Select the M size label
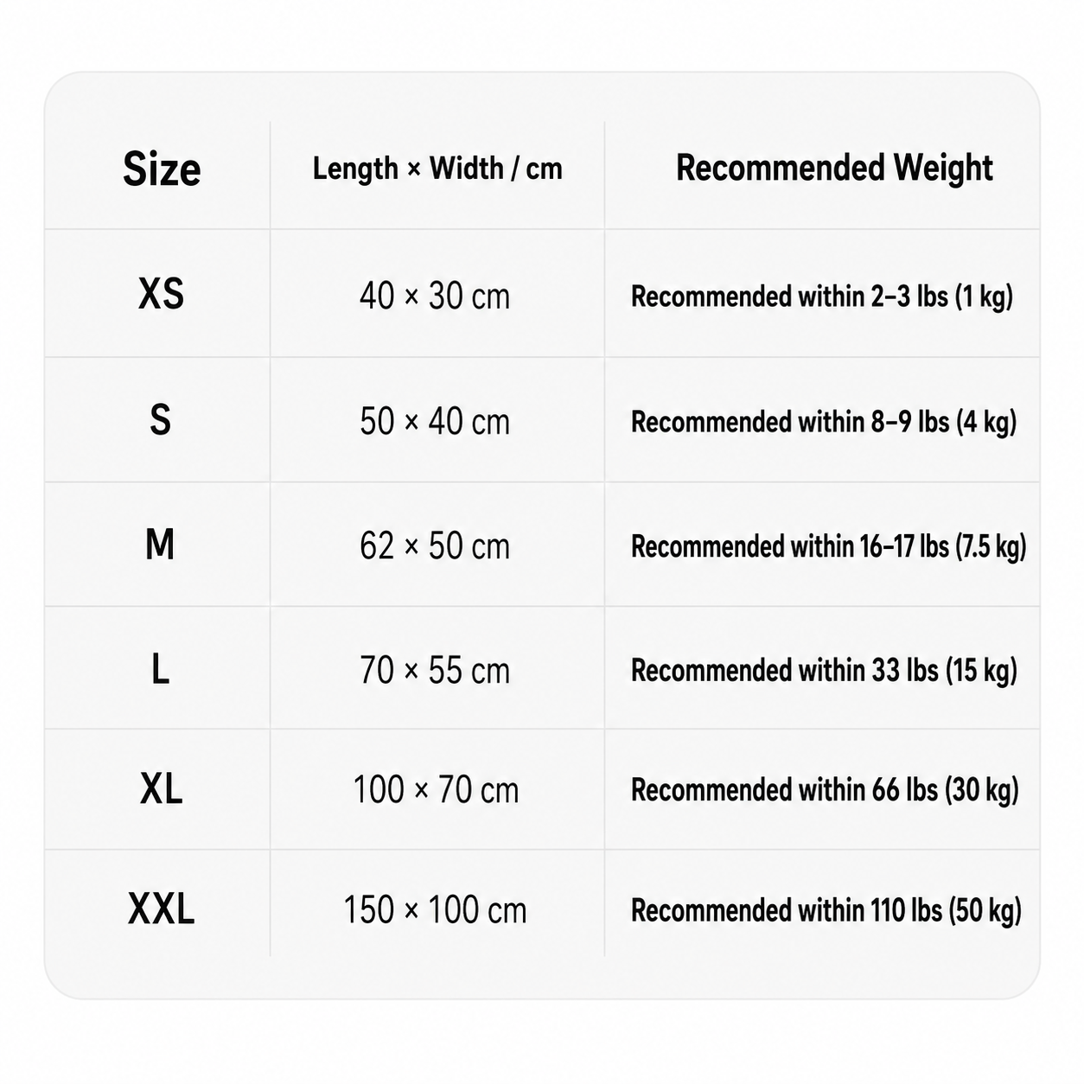The image size is (1084, 1084). click(161, 545)
